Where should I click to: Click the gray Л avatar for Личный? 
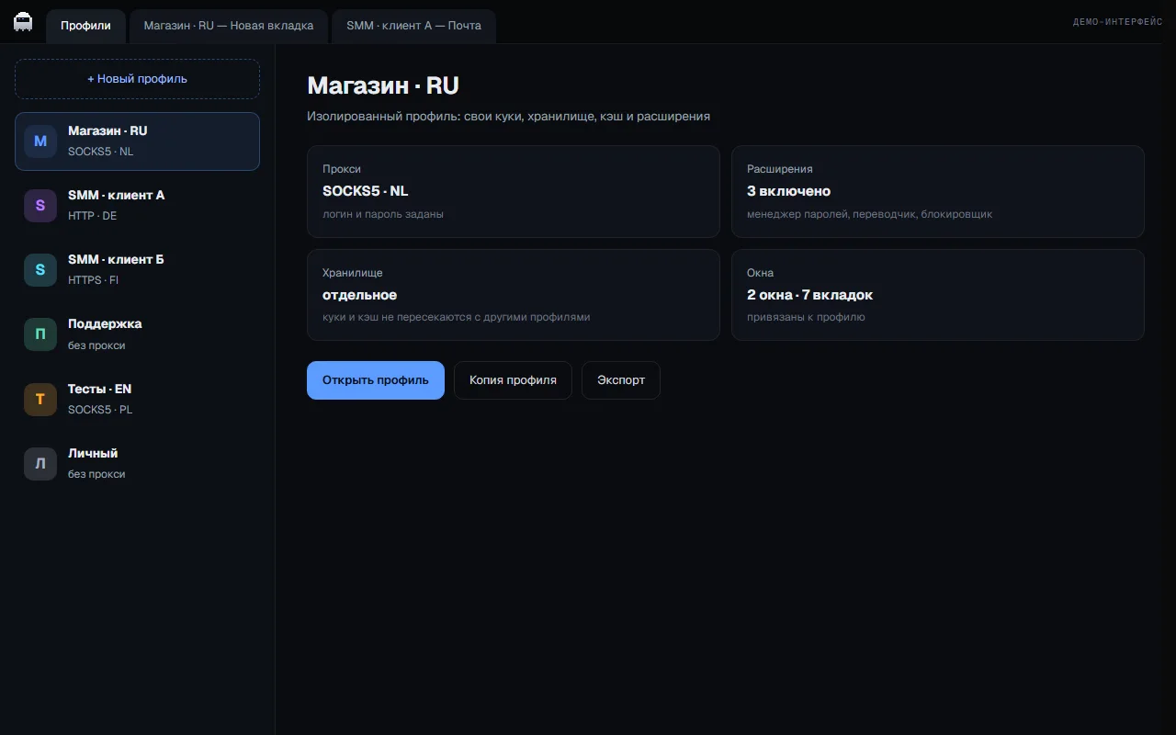[40, 464]
